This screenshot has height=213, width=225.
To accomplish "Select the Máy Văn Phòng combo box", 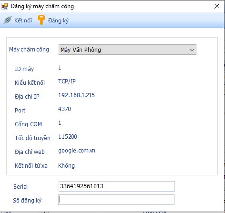I will point(127,50).
